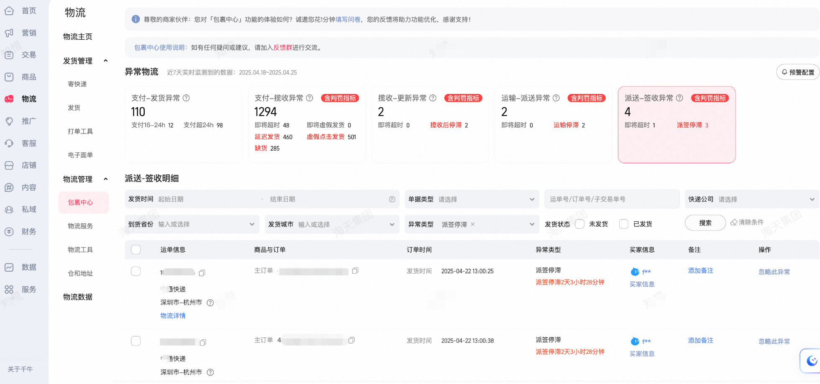Viewport: 820px width, 384px height.
Task: Click the 搜索 button
Action: (x=705, y=223)
